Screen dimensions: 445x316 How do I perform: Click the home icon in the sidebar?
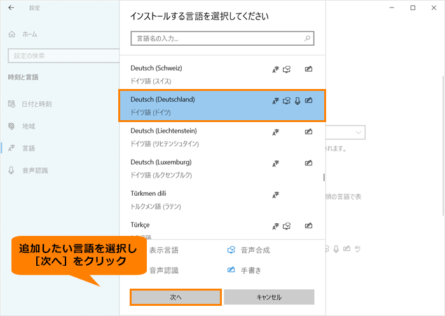tap(12, 33)
